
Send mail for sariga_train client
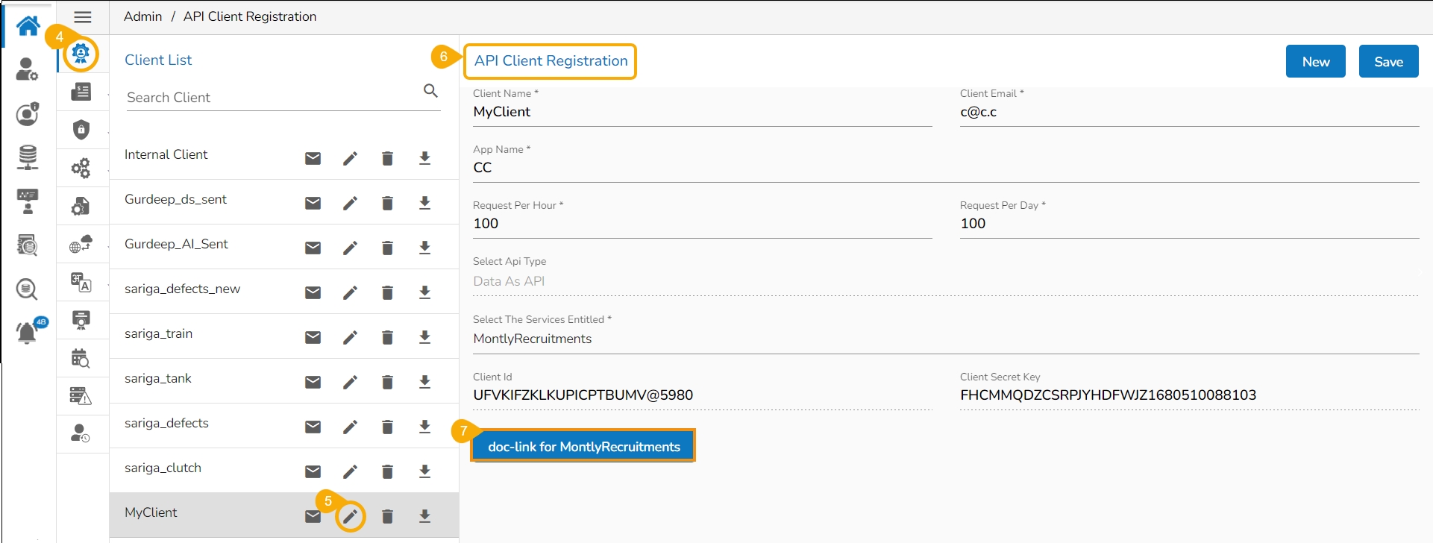coord(313,337)
